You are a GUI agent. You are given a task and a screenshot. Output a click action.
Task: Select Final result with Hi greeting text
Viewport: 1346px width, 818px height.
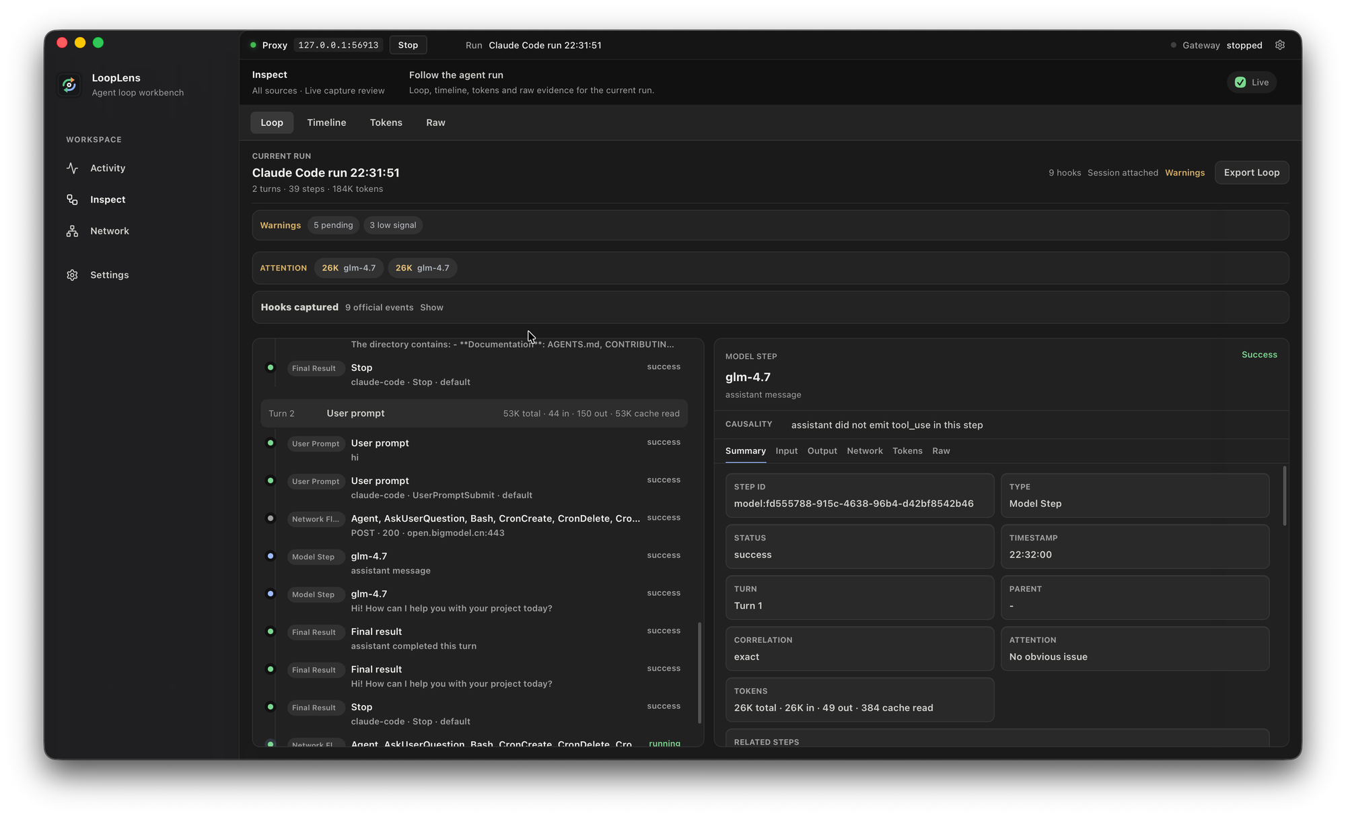[474, 676]
